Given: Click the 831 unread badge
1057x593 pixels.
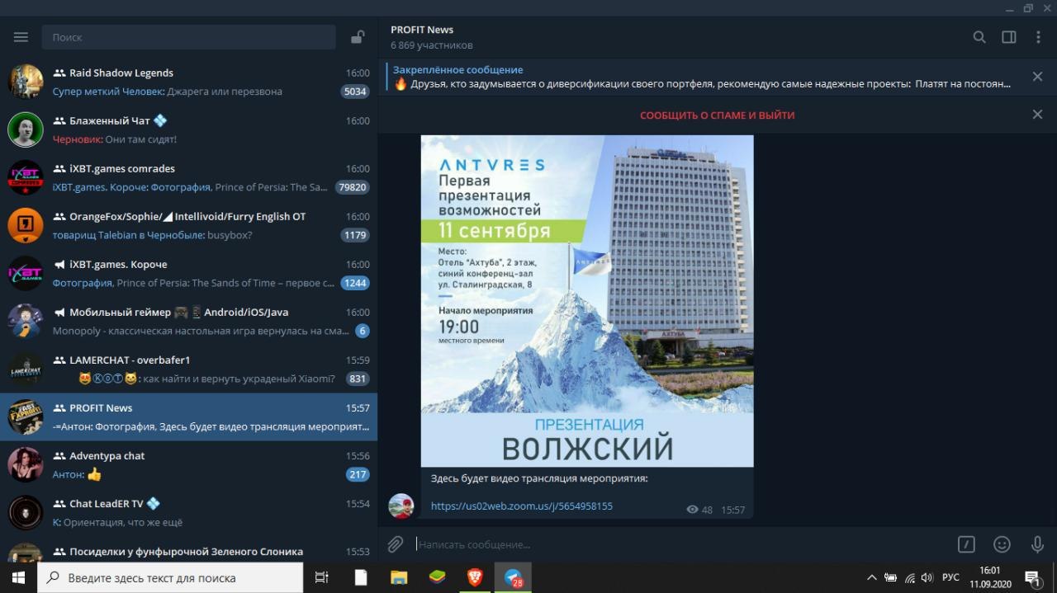Looking at the screenshot, I should [358, 379].
